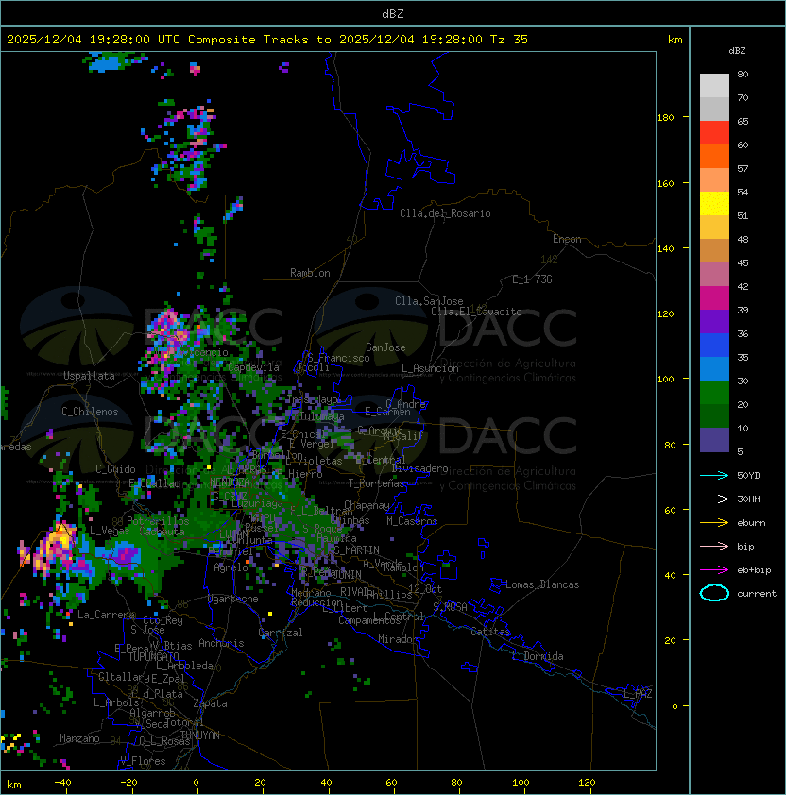Click the 'E_1-736' map label
This screenshot has height=795, width=786.
pos(532,279)
